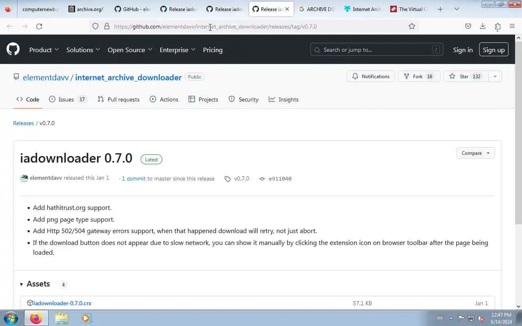Expand the Enterprise menu
The width and height of the screenshot is (522, 326).
[x=178, y=50]
